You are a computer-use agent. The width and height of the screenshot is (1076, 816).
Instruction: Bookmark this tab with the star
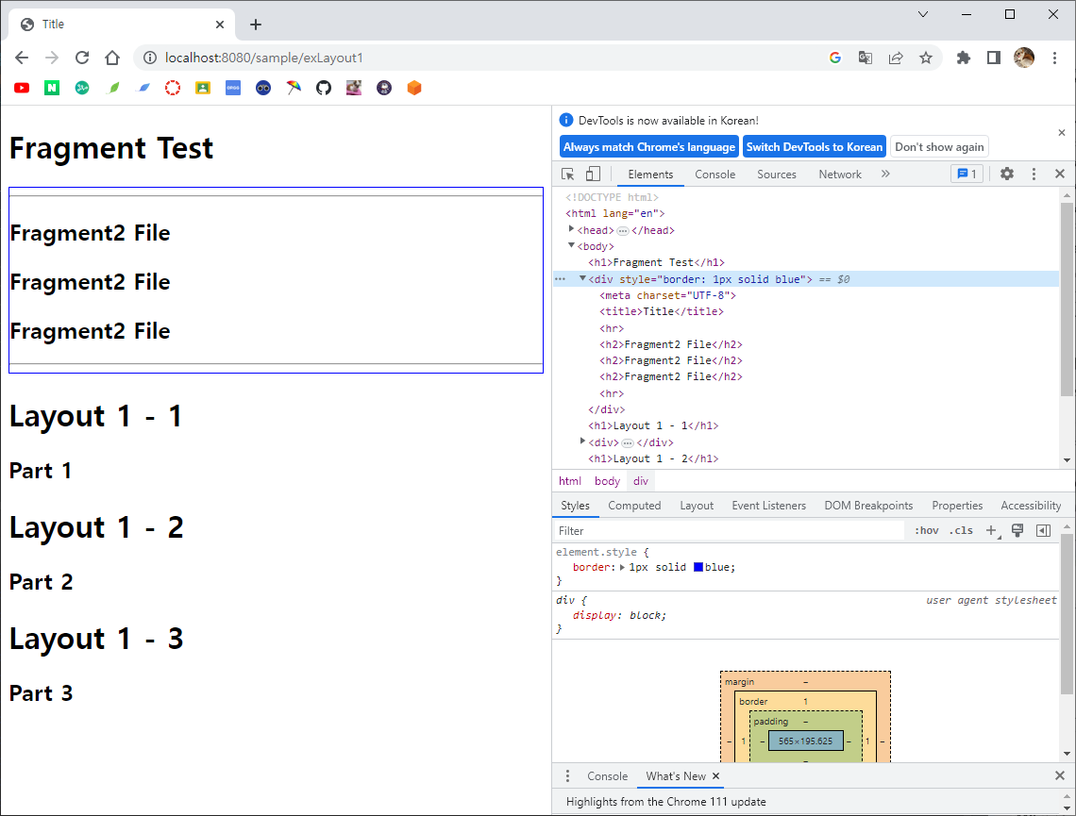pyautogui.click(x=926, y=58)
